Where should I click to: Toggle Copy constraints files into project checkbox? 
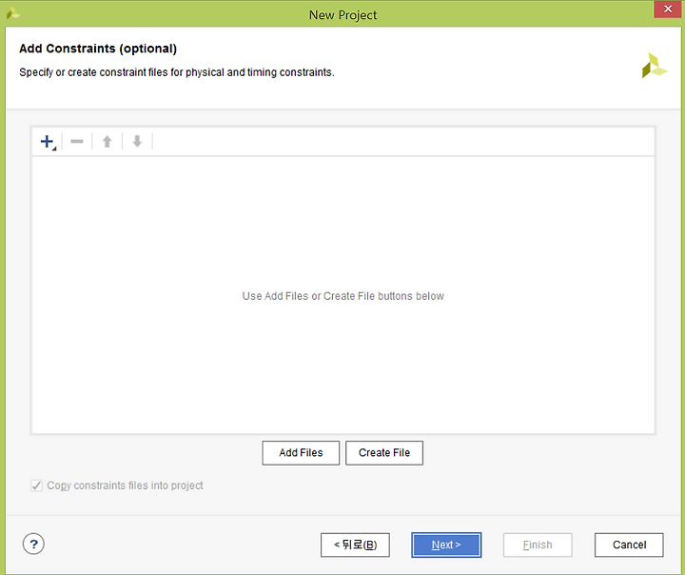coord(37,486)
